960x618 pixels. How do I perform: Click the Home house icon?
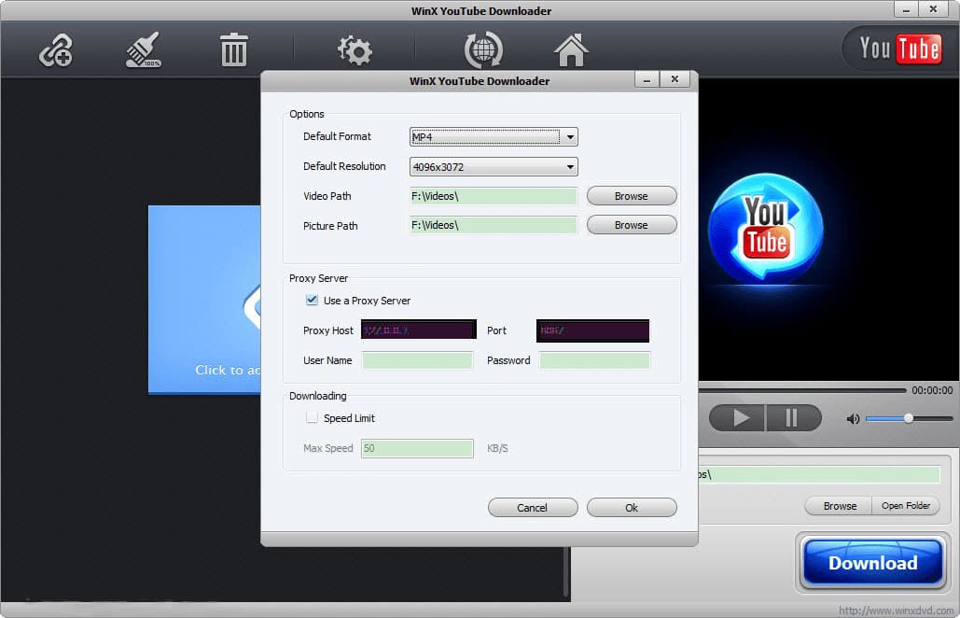point(571,50)
